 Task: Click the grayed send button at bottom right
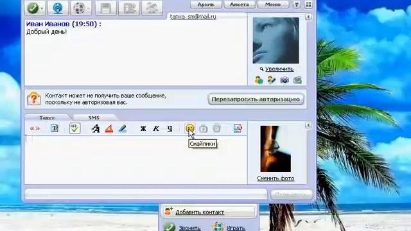click(291, 194)
